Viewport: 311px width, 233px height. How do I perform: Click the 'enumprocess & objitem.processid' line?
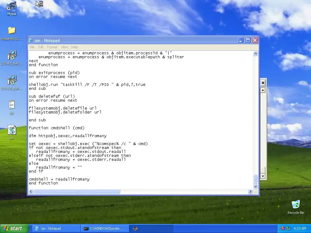point(110,53)
